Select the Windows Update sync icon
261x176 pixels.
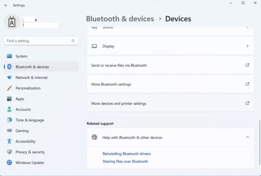[x=9, y=162]
